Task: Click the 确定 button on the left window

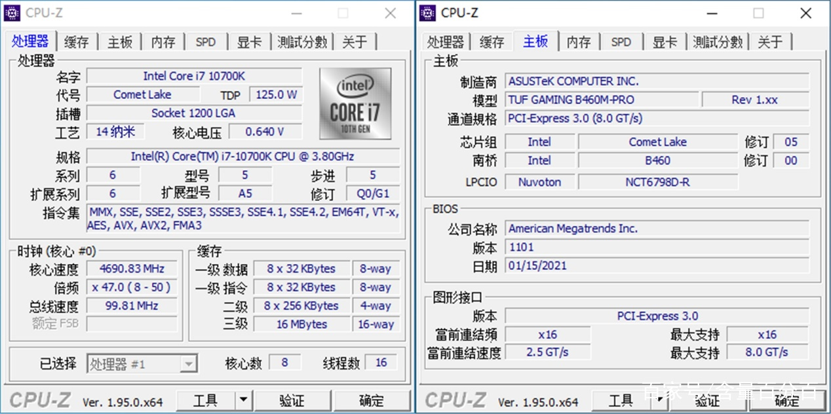Action: pos(372,400)
